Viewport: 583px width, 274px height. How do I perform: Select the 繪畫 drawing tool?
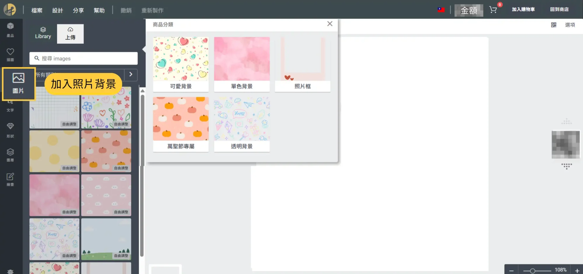click(10, 179)
